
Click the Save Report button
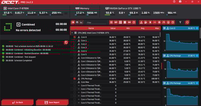[52, 102]
